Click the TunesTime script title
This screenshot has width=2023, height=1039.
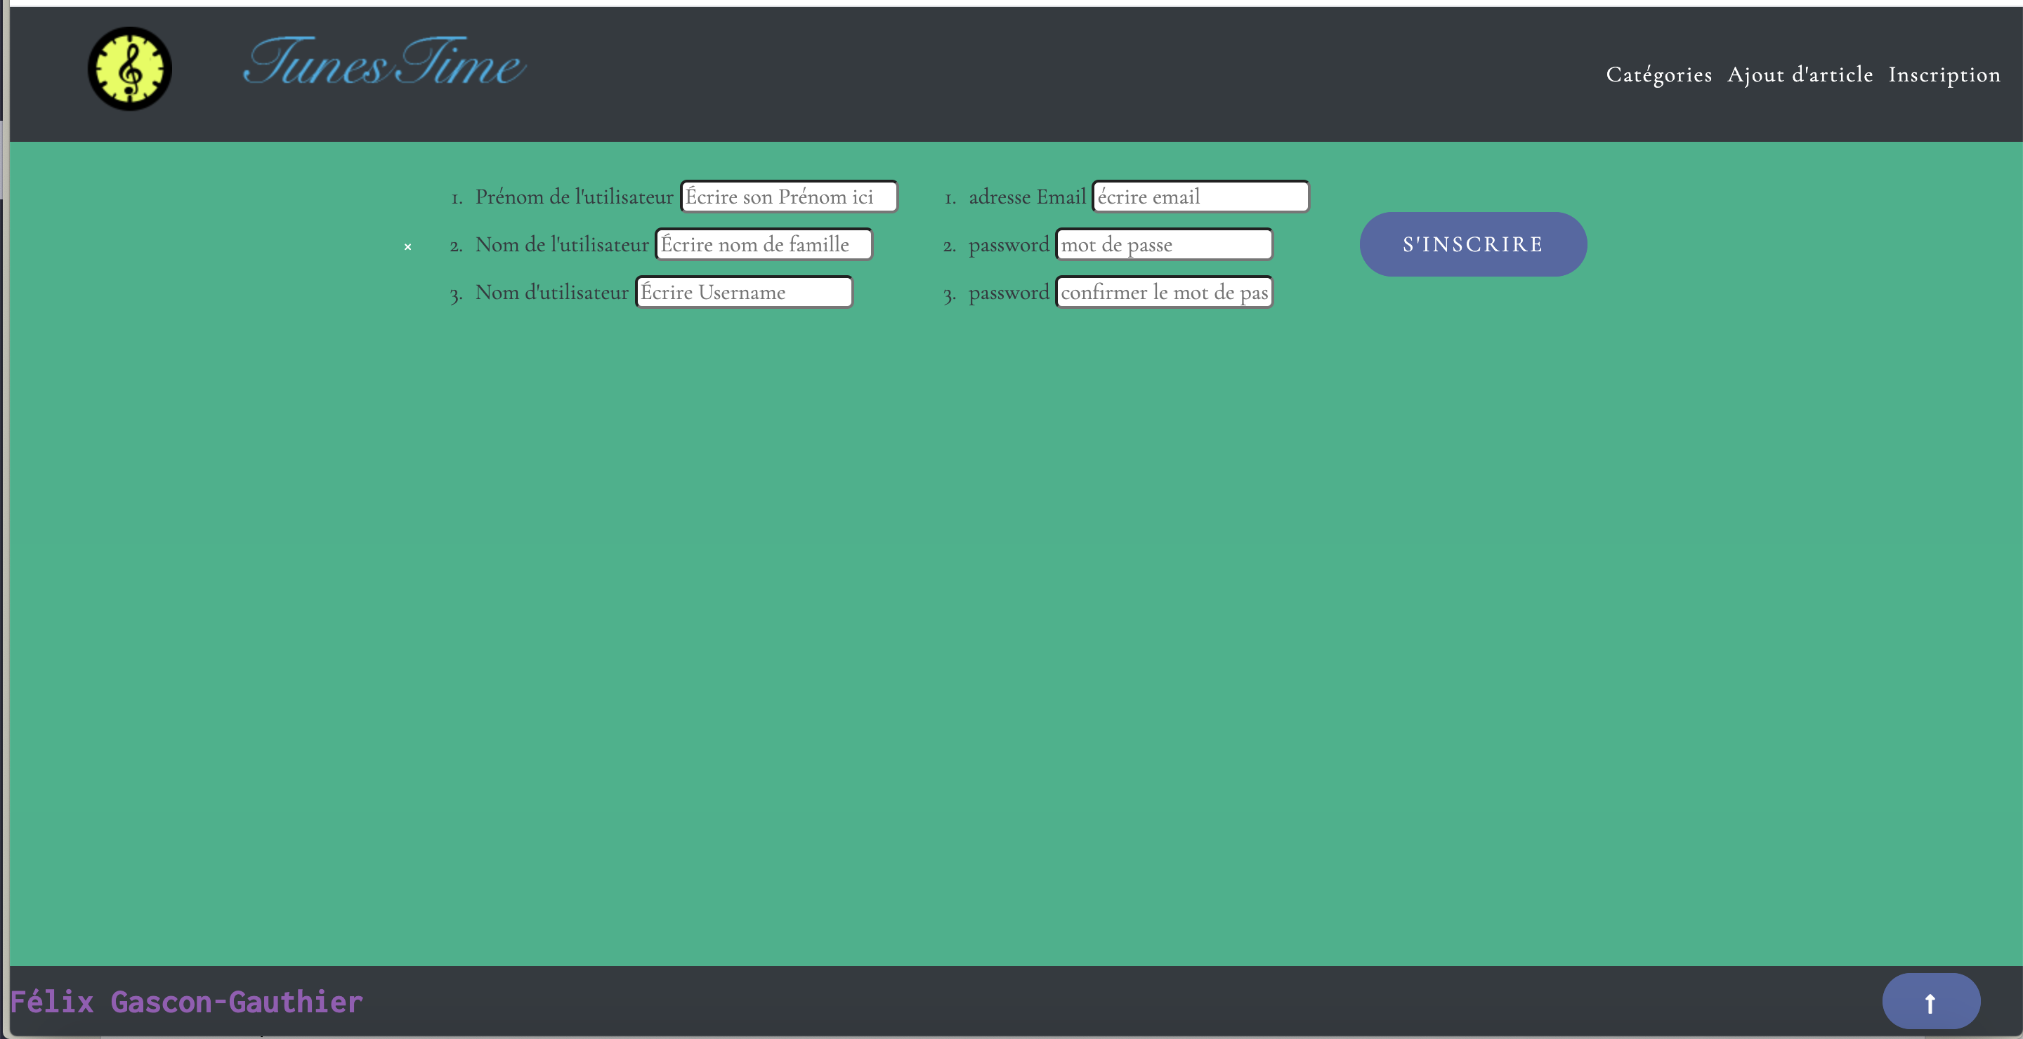point(384,62)
